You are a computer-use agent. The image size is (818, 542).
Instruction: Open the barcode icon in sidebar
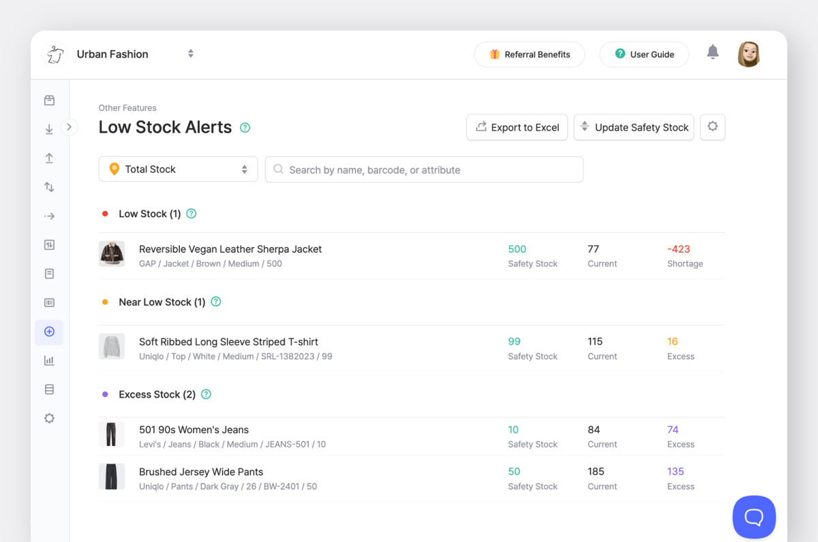pyautogui.click(x=49, y=302)
